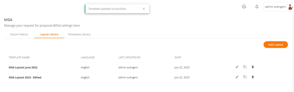Dismiss the Template updated successfully toast

pyautogui.click(x=144, y=9)
